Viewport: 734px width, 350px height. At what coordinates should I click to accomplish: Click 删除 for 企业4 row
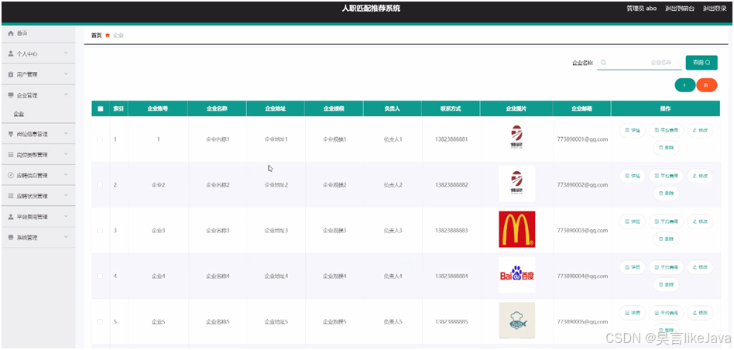(666, 284)
